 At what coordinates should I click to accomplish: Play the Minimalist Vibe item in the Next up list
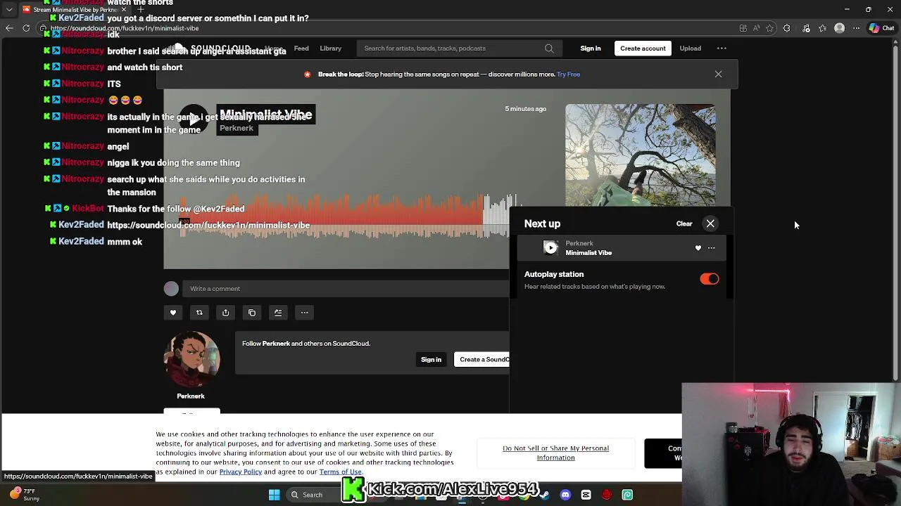tap(551, 247)
